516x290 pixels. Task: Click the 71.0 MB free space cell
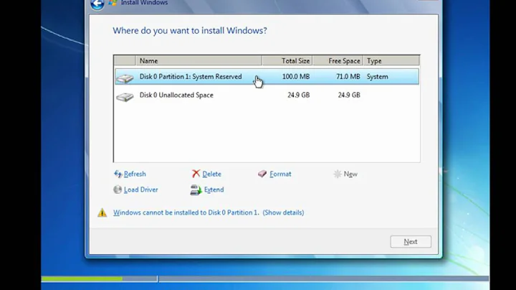348,77
